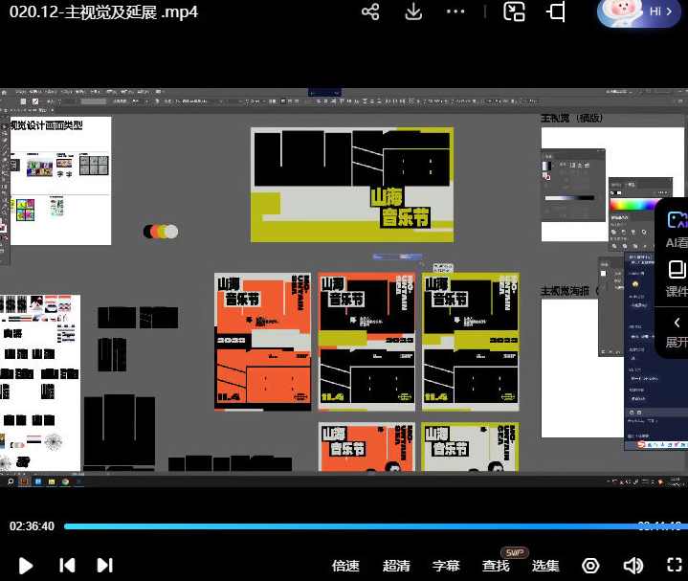Open the 倍速 playback speed menu
This screenshot has width=688, height=581.
[345, 566]
